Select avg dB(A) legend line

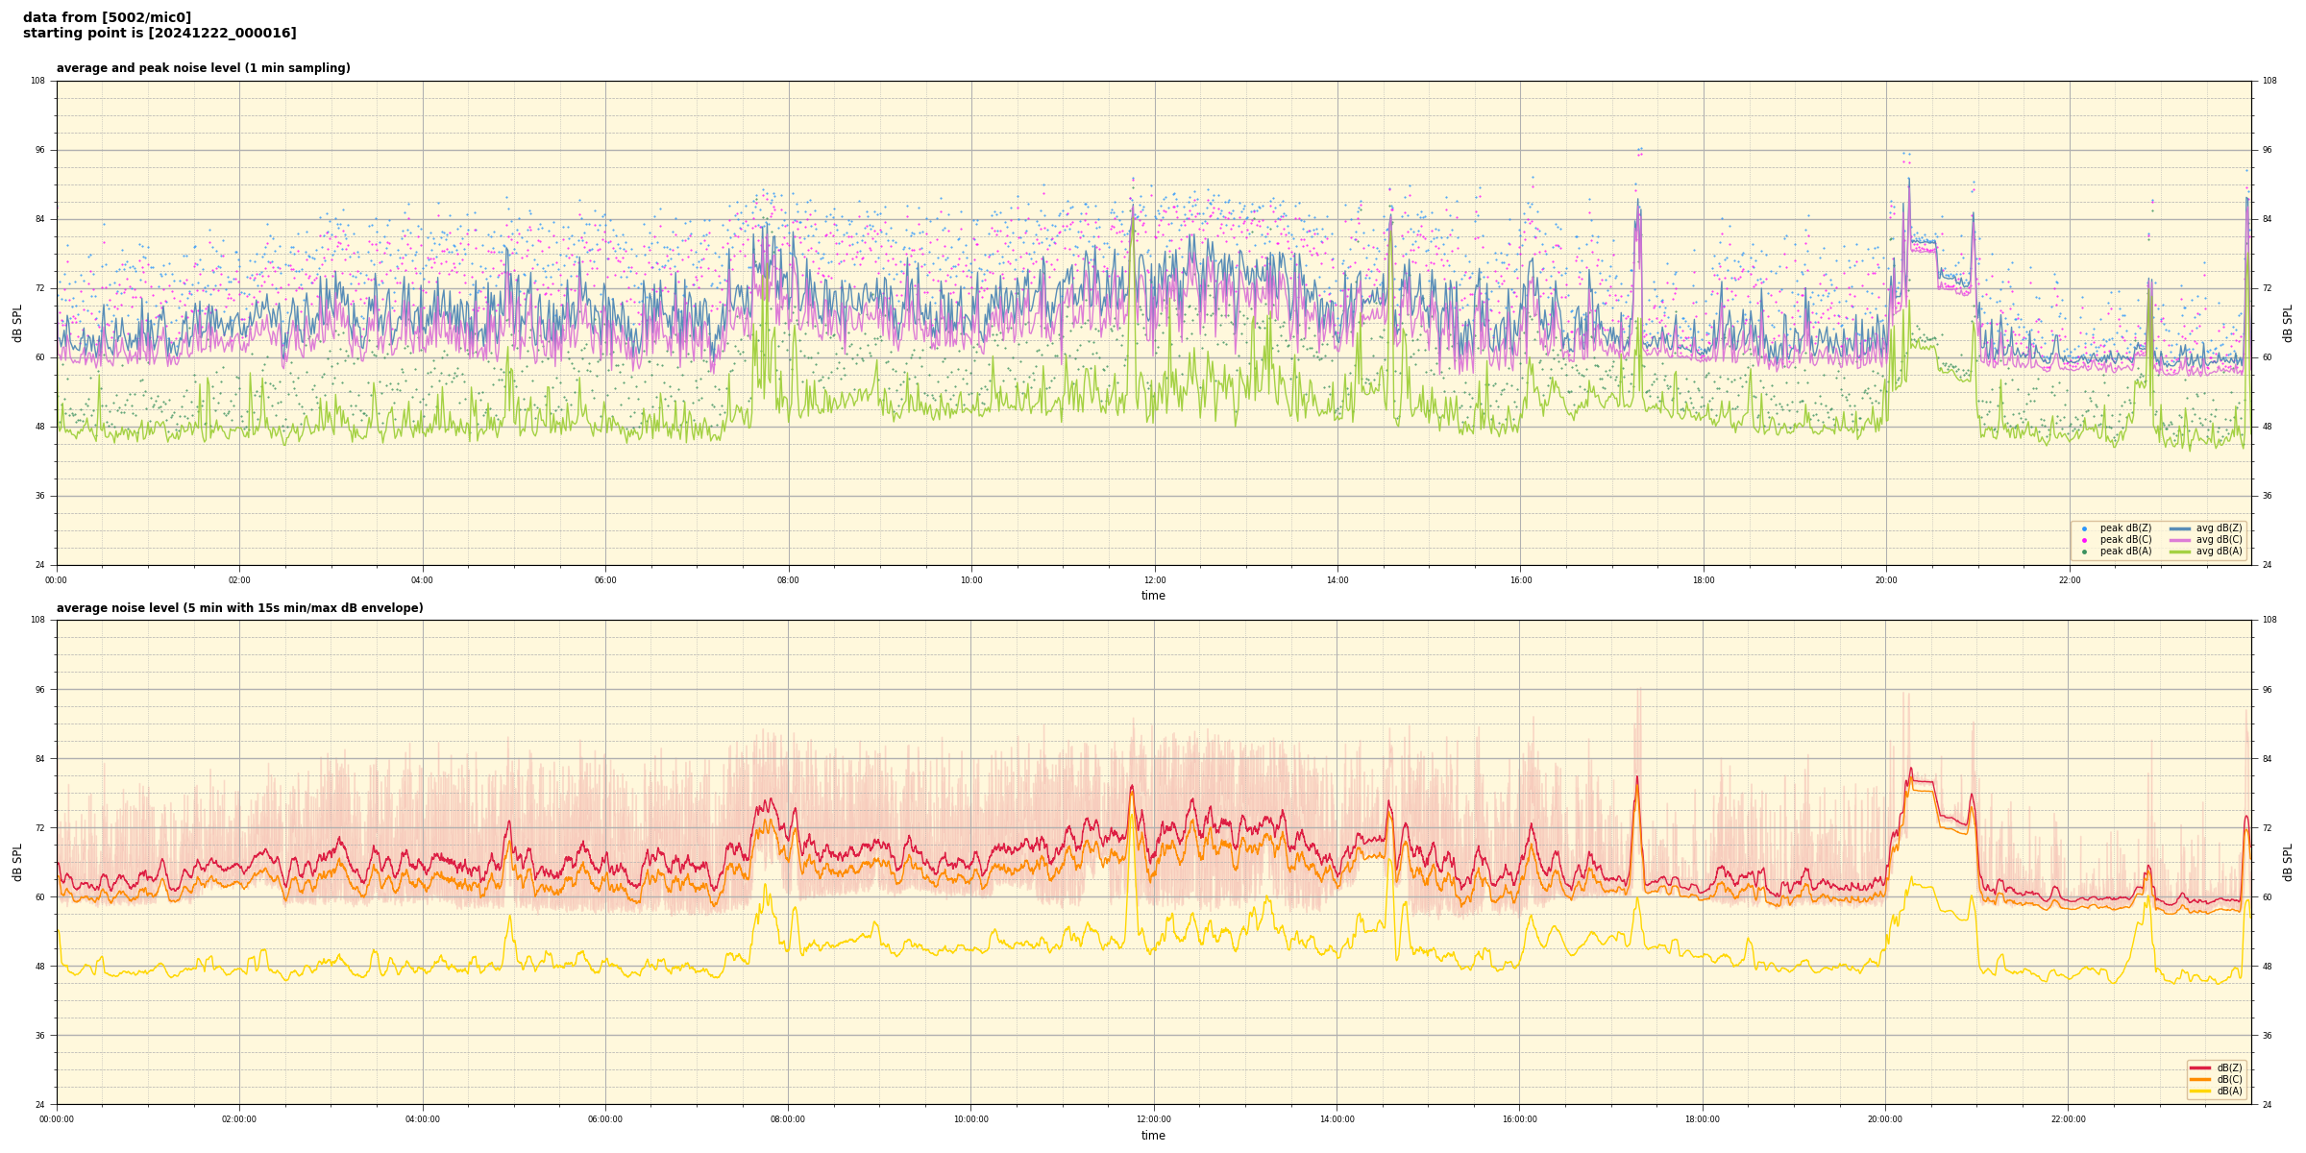click(2180, 552)
